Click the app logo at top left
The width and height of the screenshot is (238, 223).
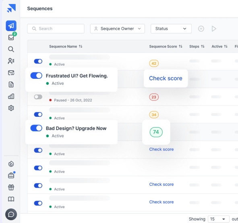11,8
